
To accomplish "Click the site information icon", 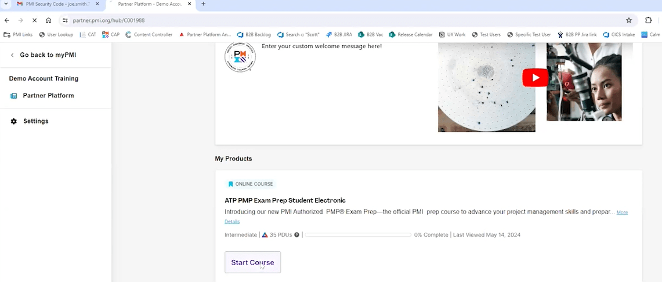I will [x=64, y=20].
